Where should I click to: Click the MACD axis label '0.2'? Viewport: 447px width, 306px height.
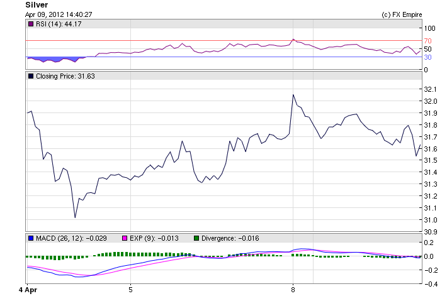pos(429,243)
